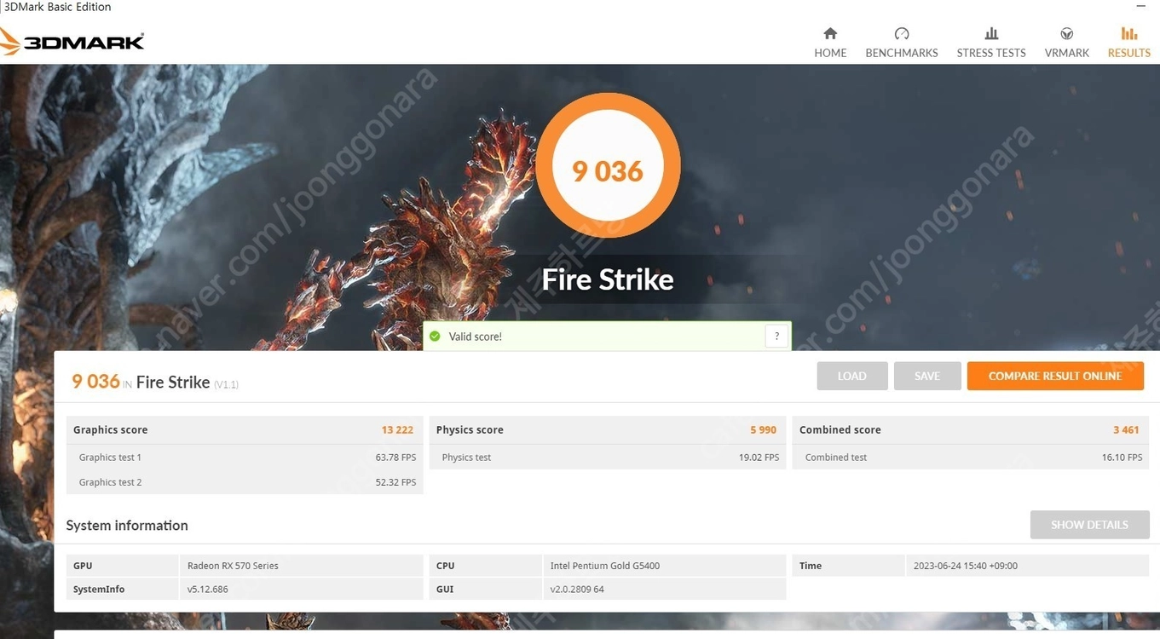The height and width of the screenshot is (639, 1160).
Task: Click the v2.0.2809 64 GUI value
Action: click(577, 590)
